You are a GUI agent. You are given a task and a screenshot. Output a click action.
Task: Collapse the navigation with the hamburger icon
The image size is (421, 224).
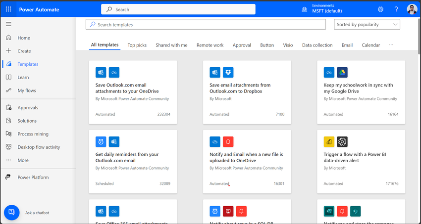click(8, 24)
